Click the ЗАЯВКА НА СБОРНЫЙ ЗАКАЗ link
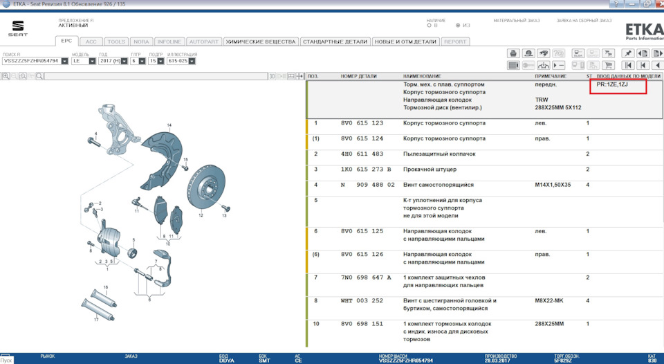The width and height of the screenshot is (664, 364). tap(584, 20)
